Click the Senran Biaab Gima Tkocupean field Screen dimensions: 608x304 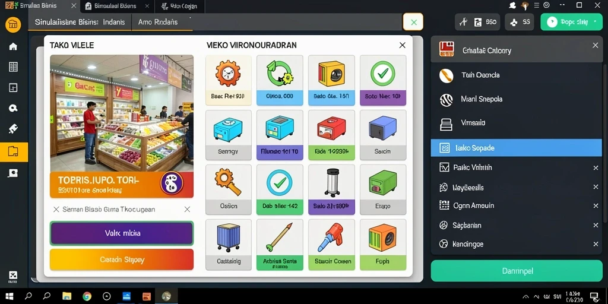(x=122, y=210)
